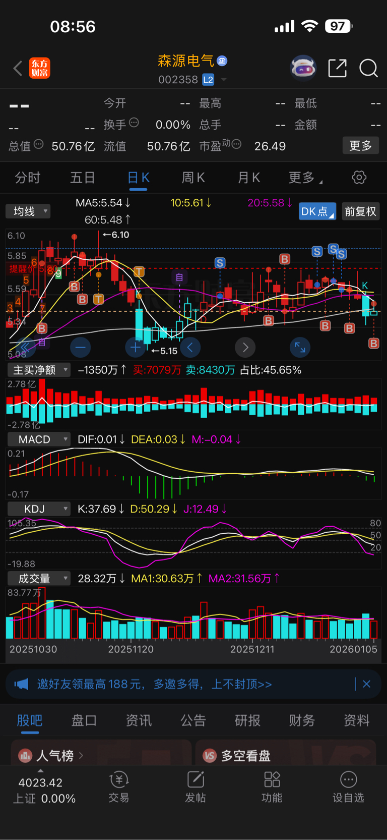387x840 pixels.
Task: Tap the 更多 button in quote header
Action: (x=361, y=146)
